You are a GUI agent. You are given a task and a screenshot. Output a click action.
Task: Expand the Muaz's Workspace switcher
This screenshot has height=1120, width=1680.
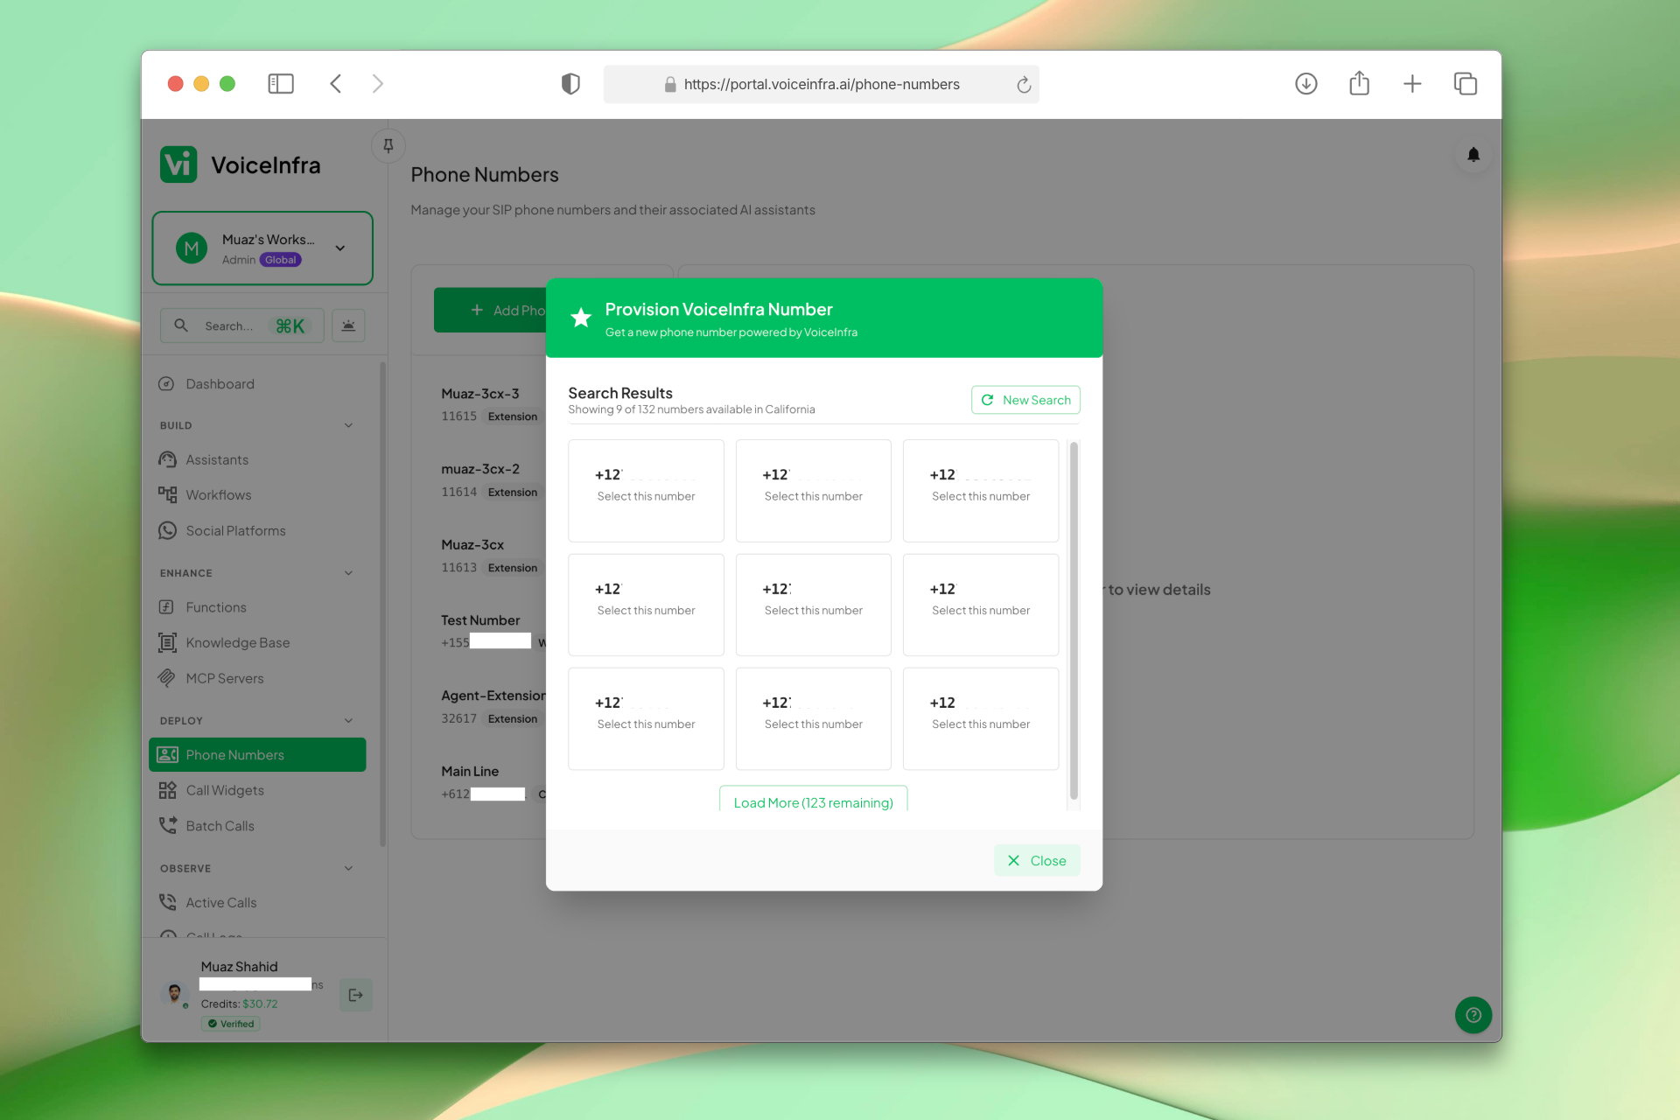pyautogui.click(x=262, y=248)
